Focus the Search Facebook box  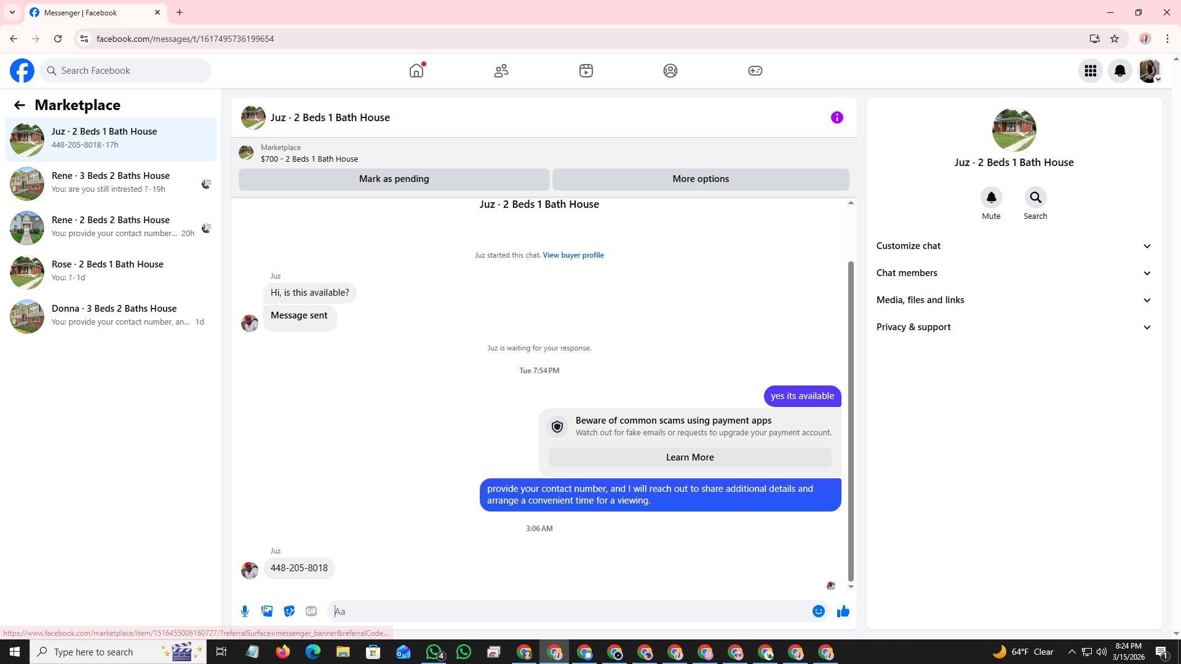click(x=125, y=71)
